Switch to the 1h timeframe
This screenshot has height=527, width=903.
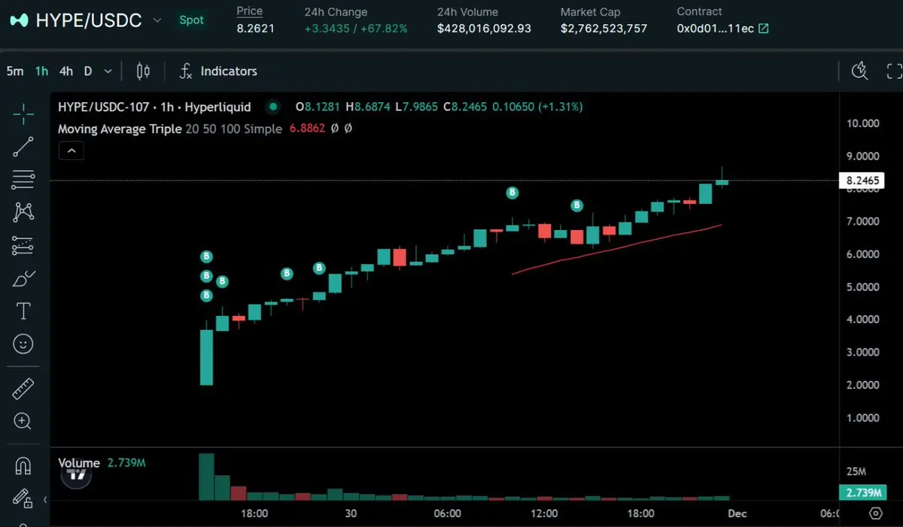click(41, 71)
